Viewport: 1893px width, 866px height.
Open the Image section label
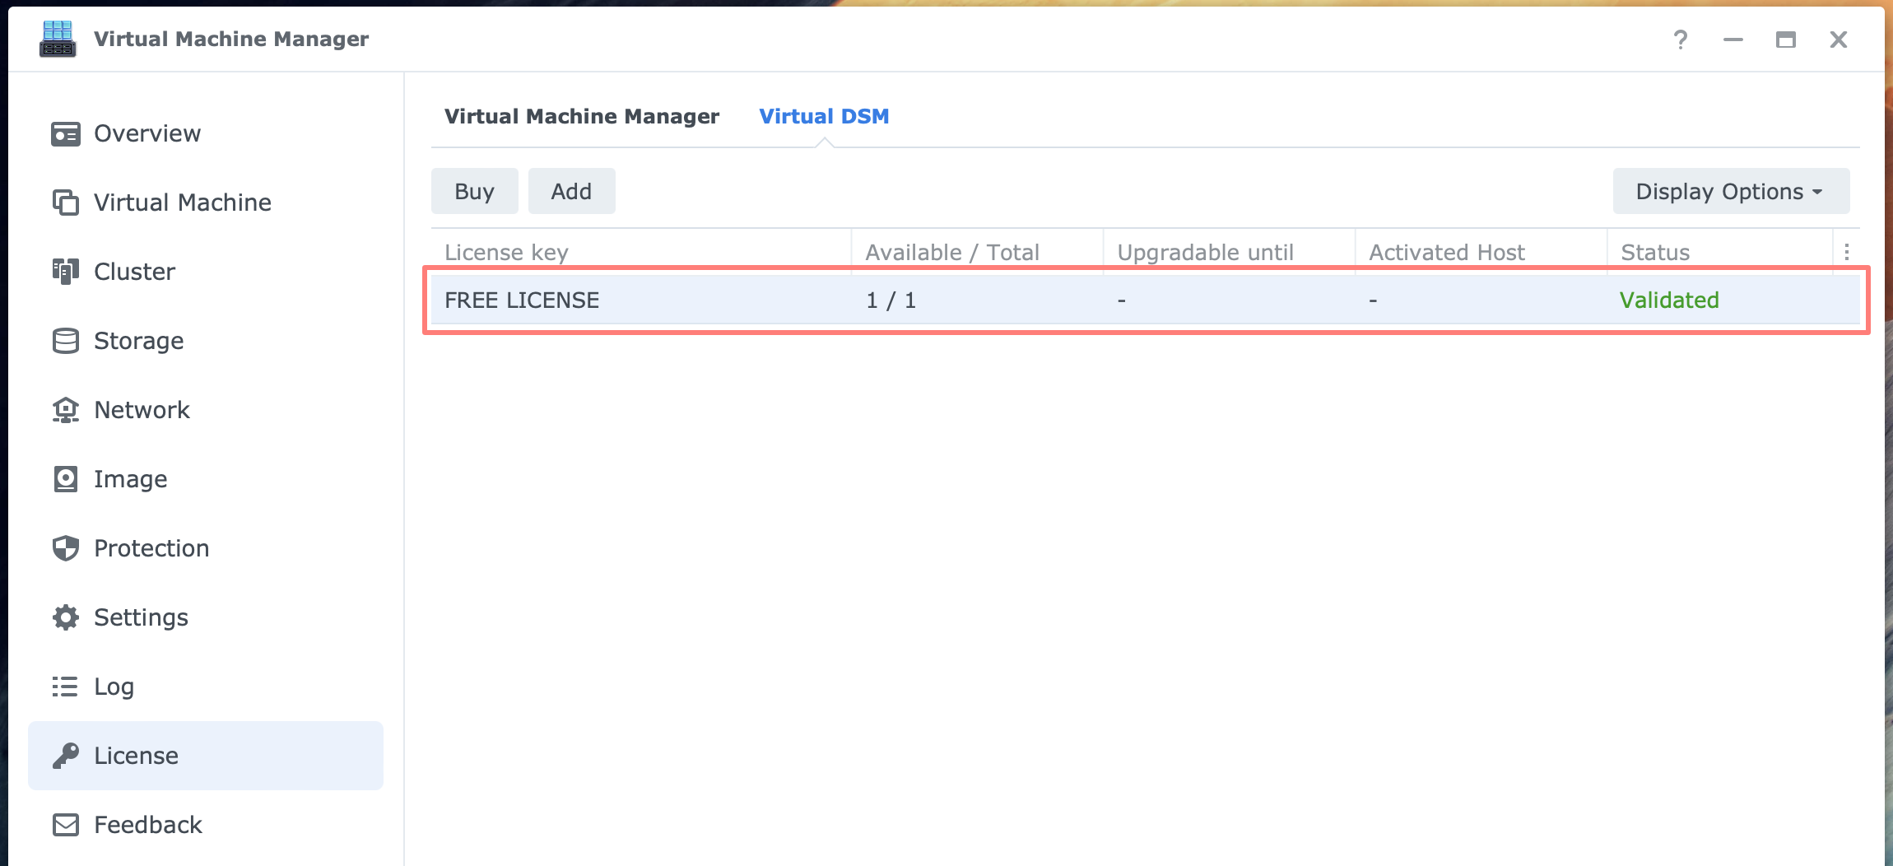(131, 479)
